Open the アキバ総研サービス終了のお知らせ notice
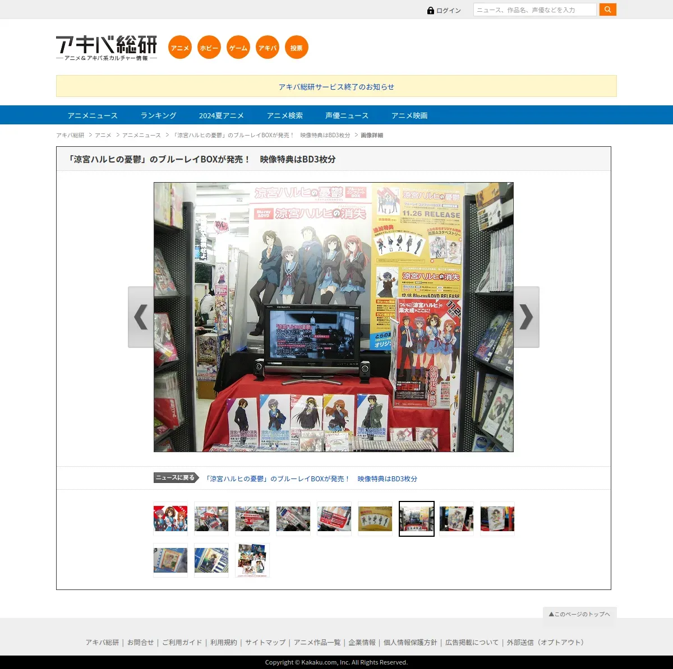This screenshot has height=669, width=673. pos(336,87)
